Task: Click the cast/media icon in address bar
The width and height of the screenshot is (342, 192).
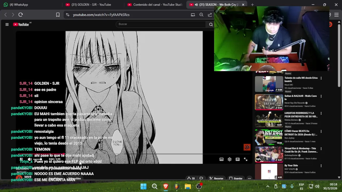Action: coord(193,15)
